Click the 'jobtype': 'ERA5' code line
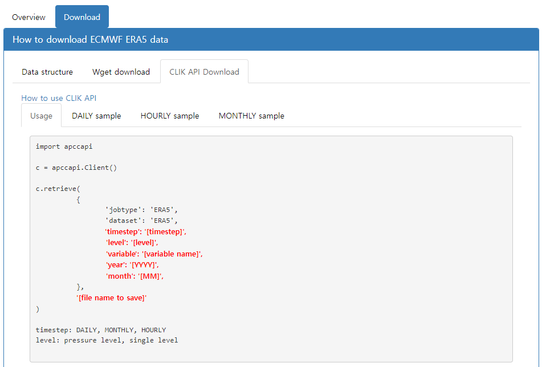The height and width of the screenshot is (367, 542). 141,210
